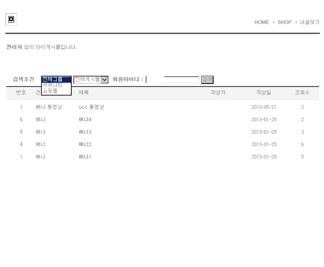Click view count 5 in 배너1 row
The image size is (324, 267).
tap(303, 157)
